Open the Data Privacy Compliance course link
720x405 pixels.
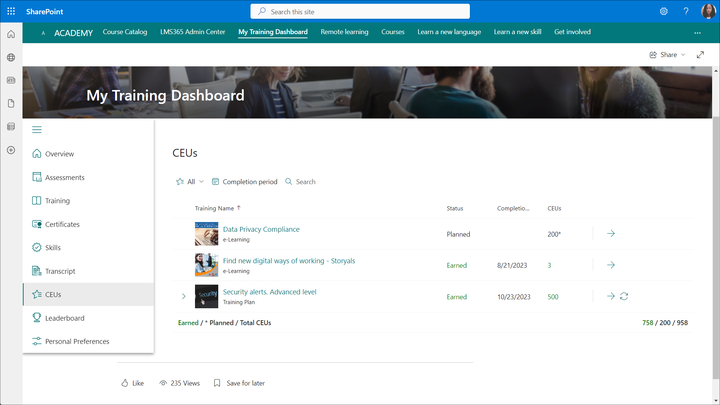(261, 229)
